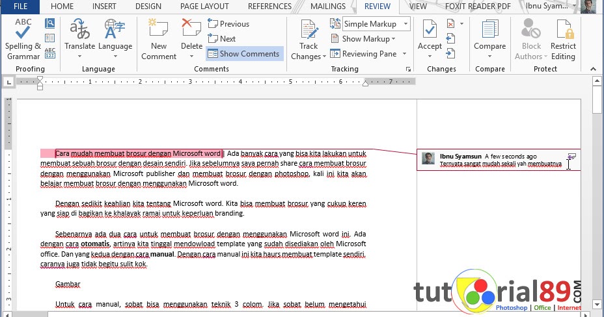Click the vertical scrollbar down arrow

(x=597, y=303)
